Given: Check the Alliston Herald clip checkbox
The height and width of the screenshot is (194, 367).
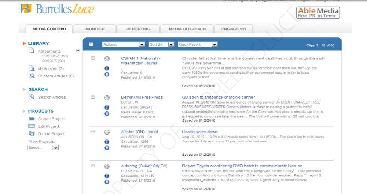Looking at the screenshot, I should 93,132.
